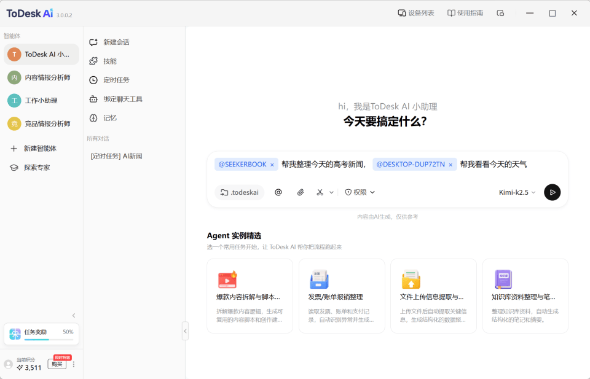Click the paperclip attachment icon
Image resolution: width=590 pixels, height=379 pixels.
pyautogui.click(x=301, y=192)
